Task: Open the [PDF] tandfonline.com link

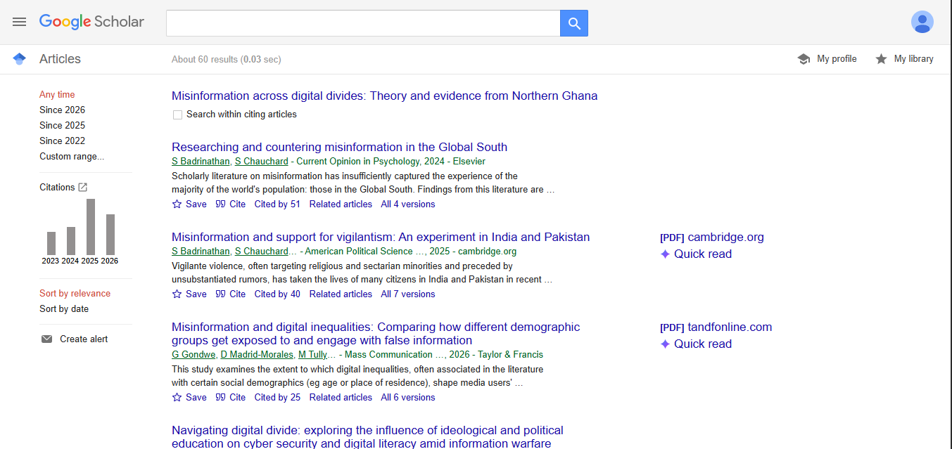Action: tap(716, 327)
